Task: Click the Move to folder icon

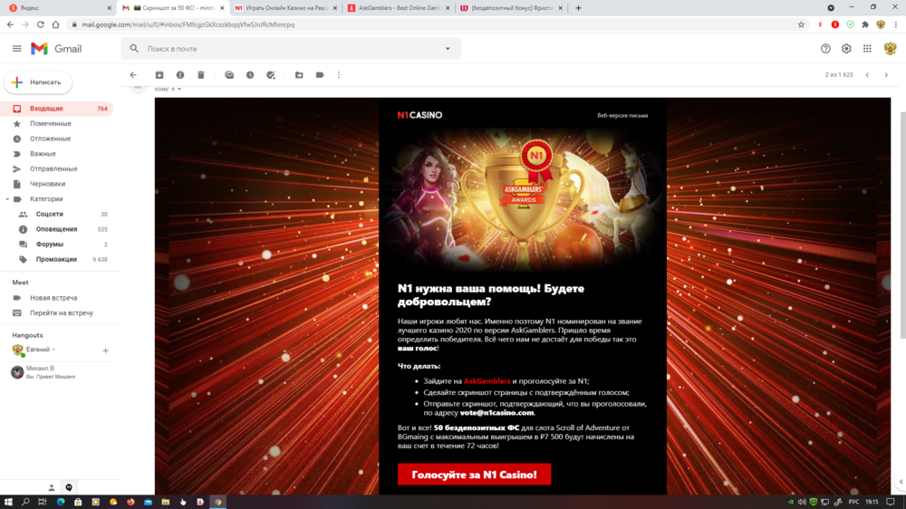Action: point(299,75)
